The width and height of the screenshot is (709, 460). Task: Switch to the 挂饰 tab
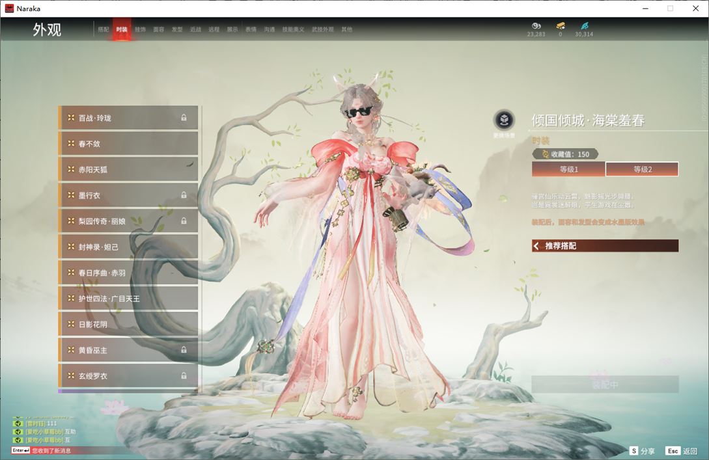pos(140,29)
